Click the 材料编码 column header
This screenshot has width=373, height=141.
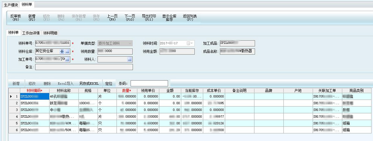coord(34,91)
